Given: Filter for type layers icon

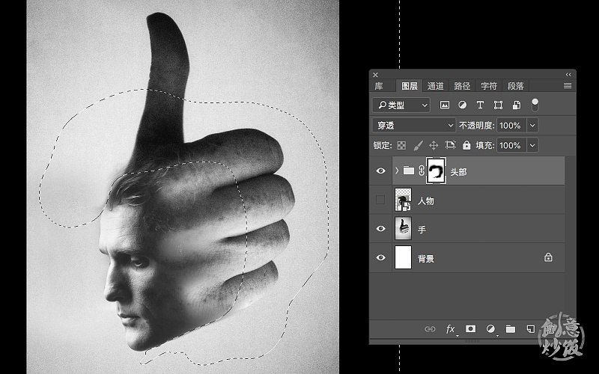Looking at the screenshot, I should coord(480,105).
